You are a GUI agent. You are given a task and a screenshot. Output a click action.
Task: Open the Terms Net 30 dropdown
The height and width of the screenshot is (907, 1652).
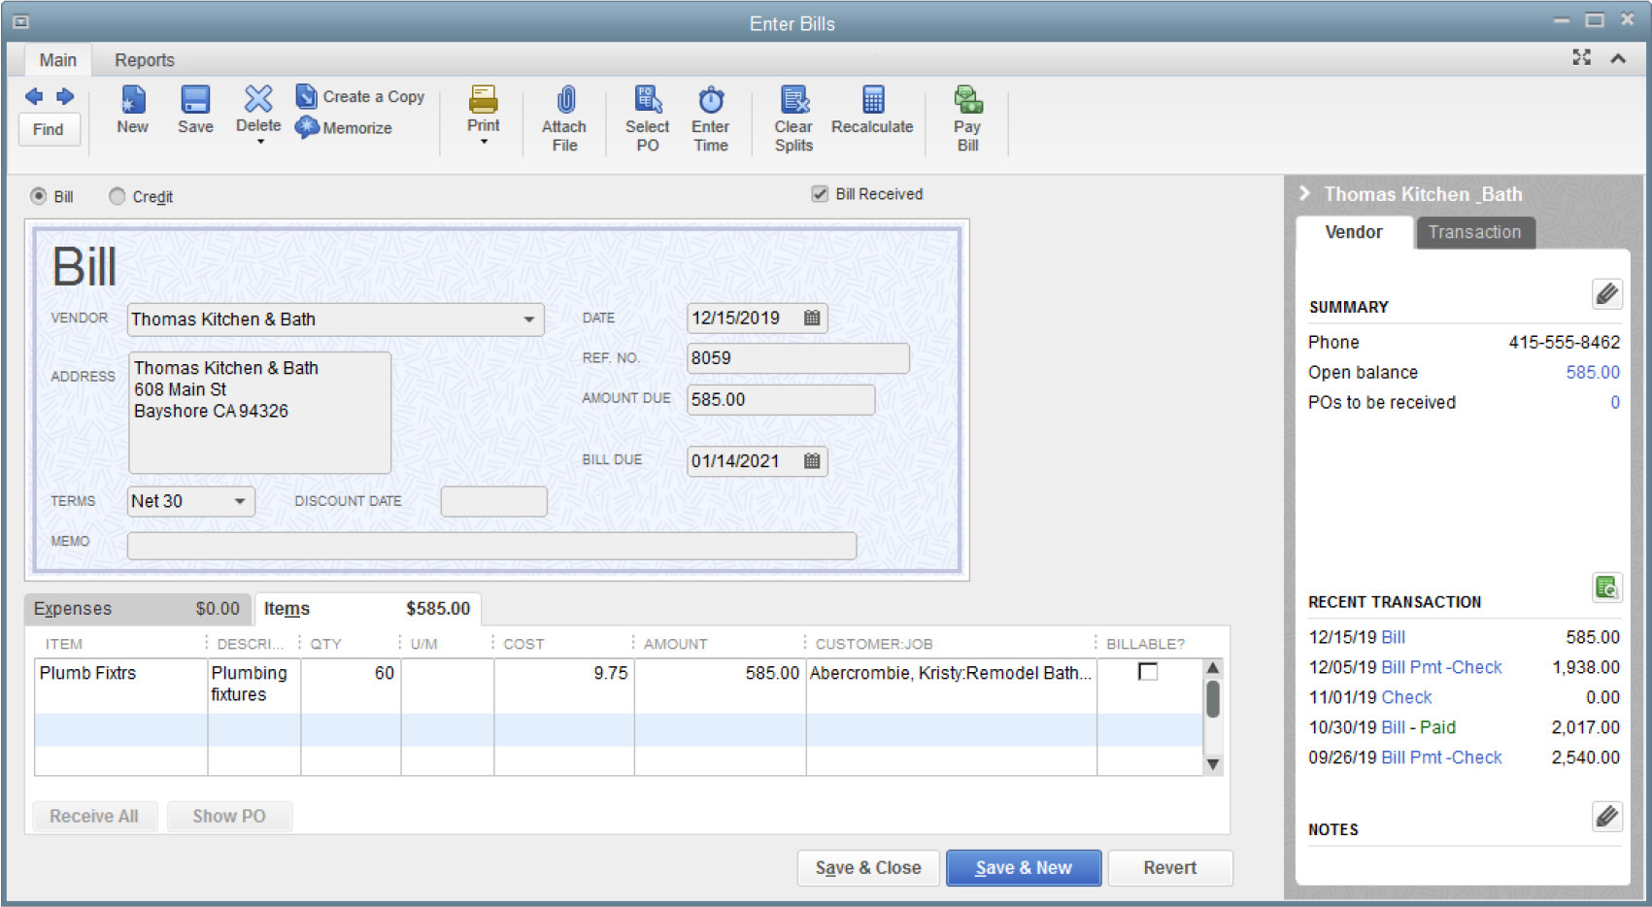click(240, 501)
